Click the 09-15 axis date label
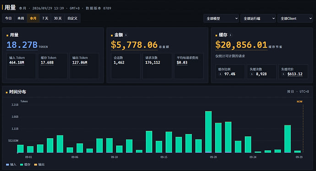Image resolution: width=316 pixels, height=171 pixels. point(164,157)
